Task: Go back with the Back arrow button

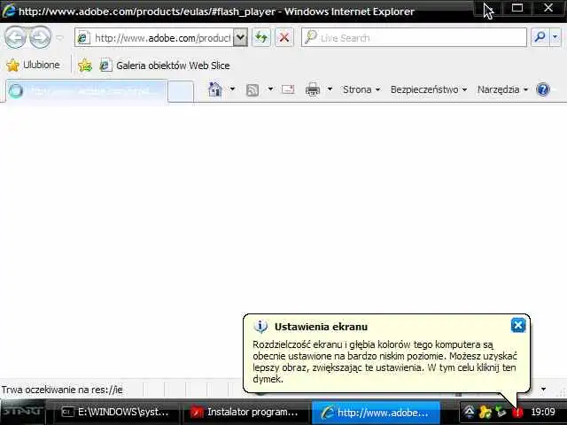Action: click(15, 37)
